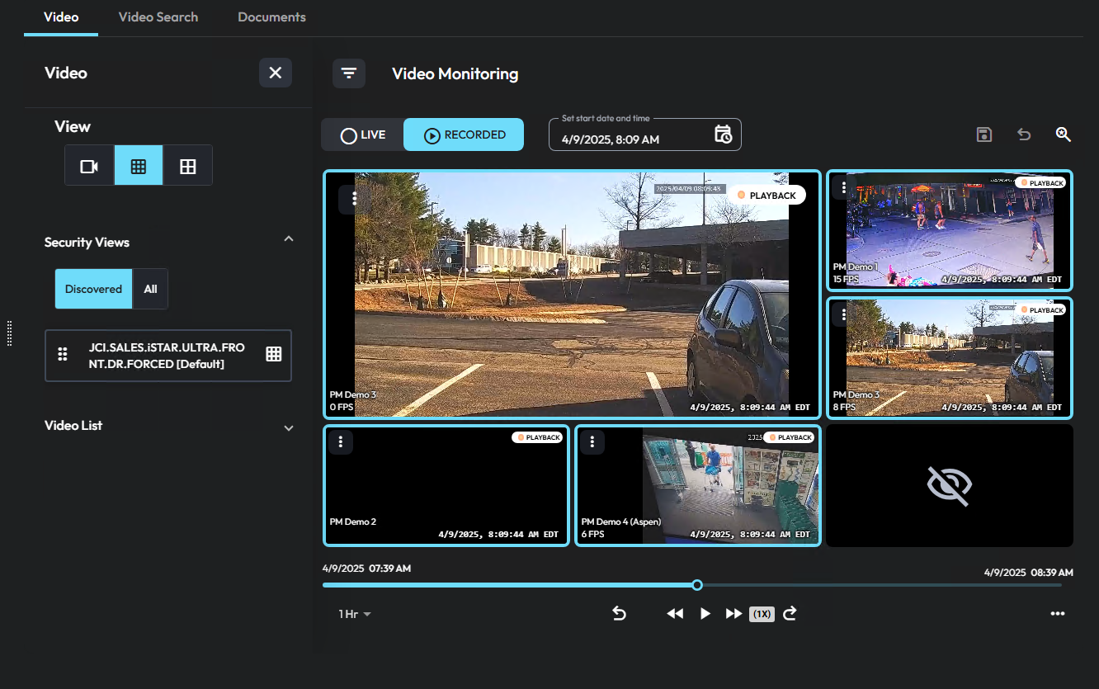1099x689 pixels.
Task: Open the 1 Hr duration dropdown
Action: pyautogui.click(x=353, y=613)
